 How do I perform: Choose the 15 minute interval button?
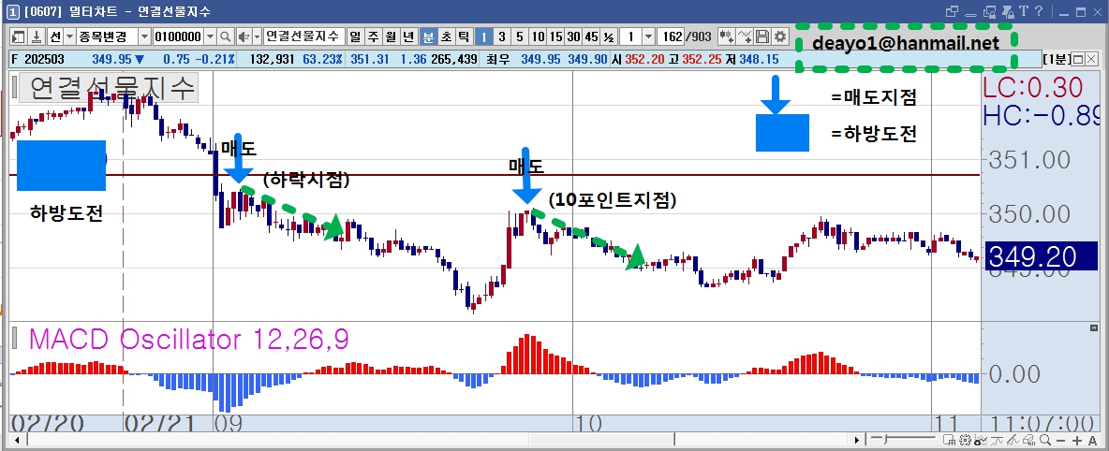tap(555, 36)
